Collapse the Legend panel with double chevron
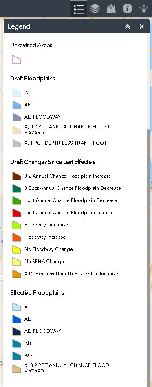 [127, 26]
